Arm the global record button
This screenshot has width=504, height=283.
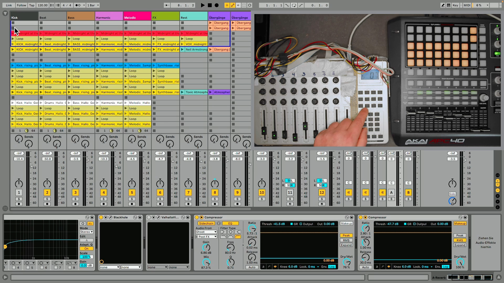[217, 5]
